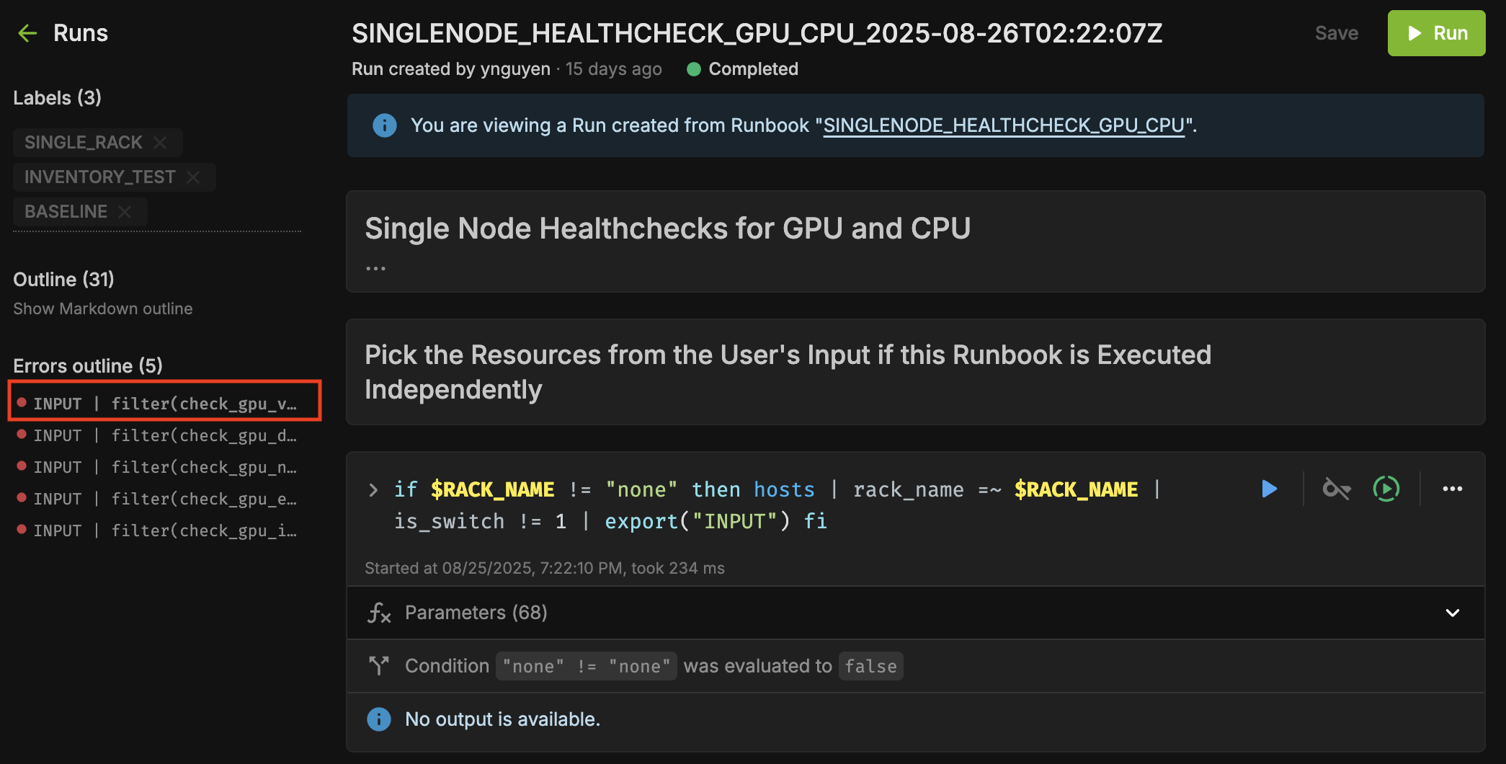1506x764 pixels.
Task: Click the Save button
Action: tap(1337, 33)
